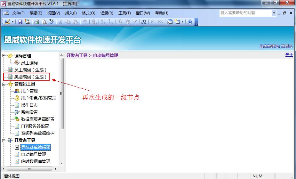Viewport: 296px width, 179px height.
Task: Open FTP服务器配置 in the tree
Action: 35,126
